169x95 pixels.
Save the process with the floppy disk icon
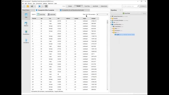pos(32,6)
